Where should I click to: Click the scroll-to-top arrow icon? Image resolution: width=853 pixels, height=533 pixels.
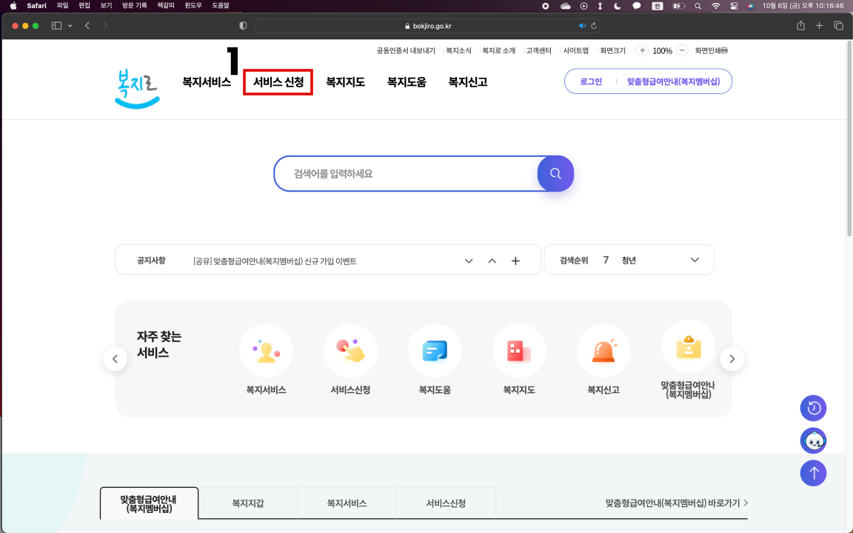coord(813,473)
